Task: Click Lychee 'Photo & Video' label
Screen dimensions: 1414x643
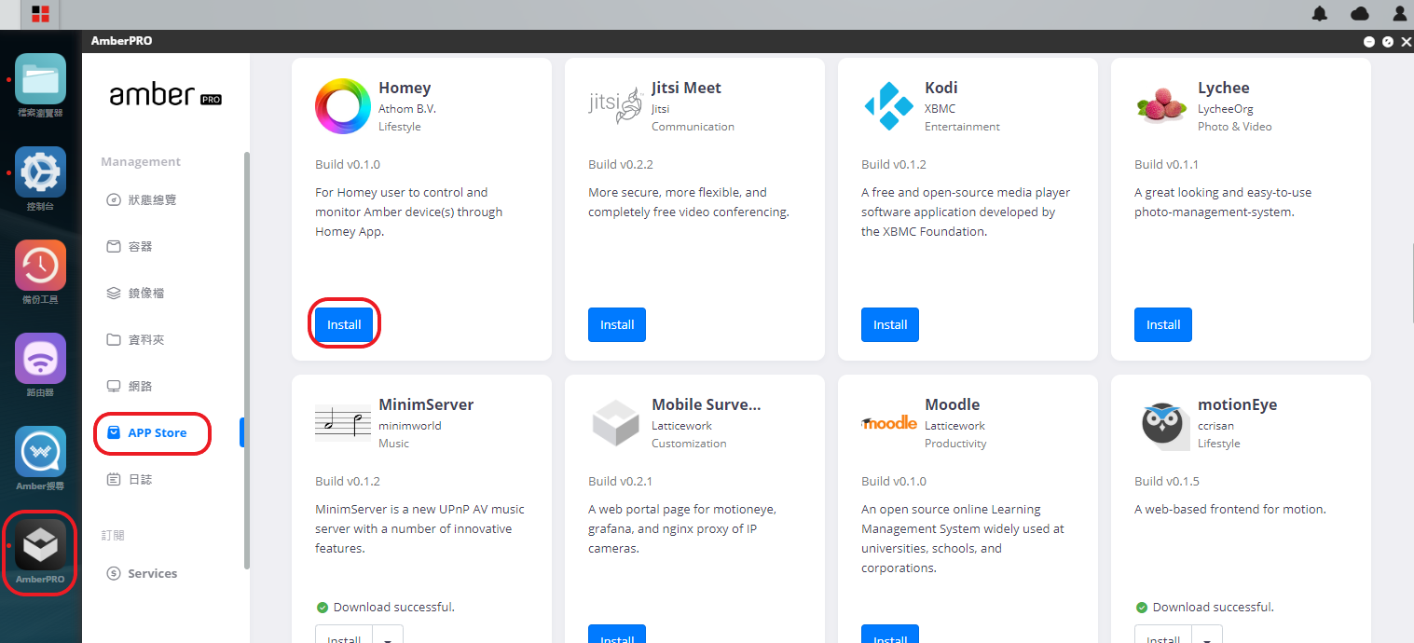Action: [x=1234, y=127]
